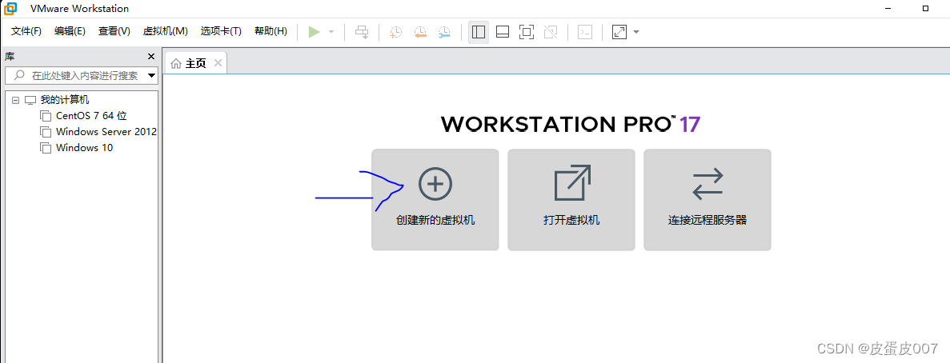This screenshot has height=363, width=950.
Task: Close the 库 library panel
Action: click(151, 56)
